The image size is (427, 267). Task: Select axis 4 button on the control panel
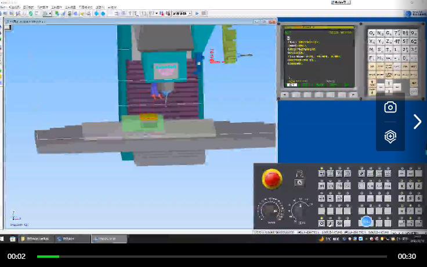click(x=401, y=199)
